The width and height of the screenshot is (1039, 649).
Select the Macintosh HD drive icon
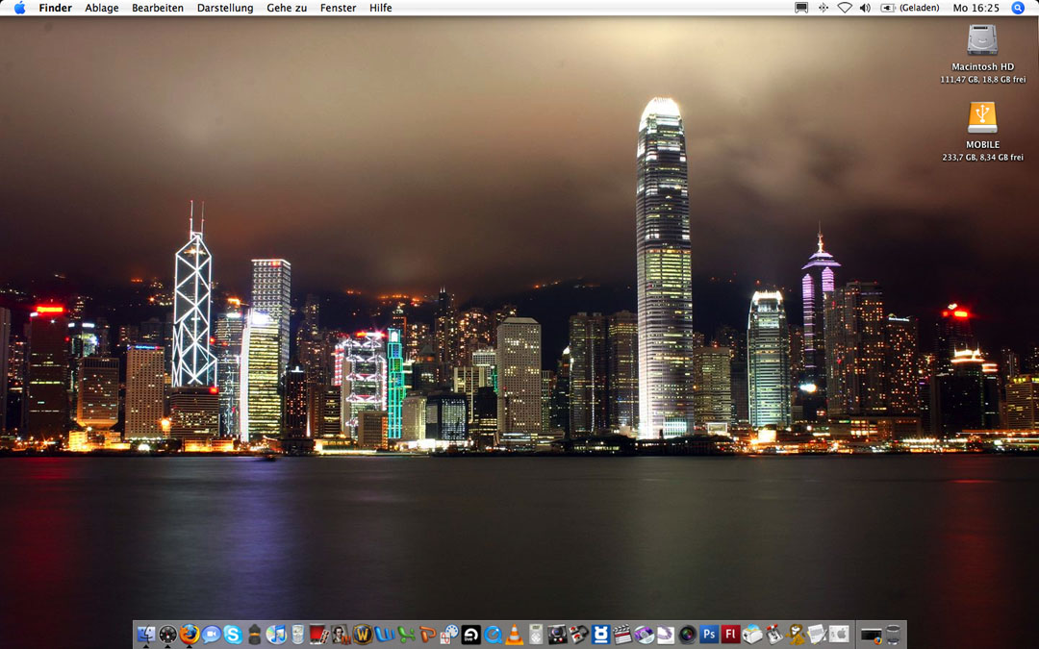click(982, 39)
